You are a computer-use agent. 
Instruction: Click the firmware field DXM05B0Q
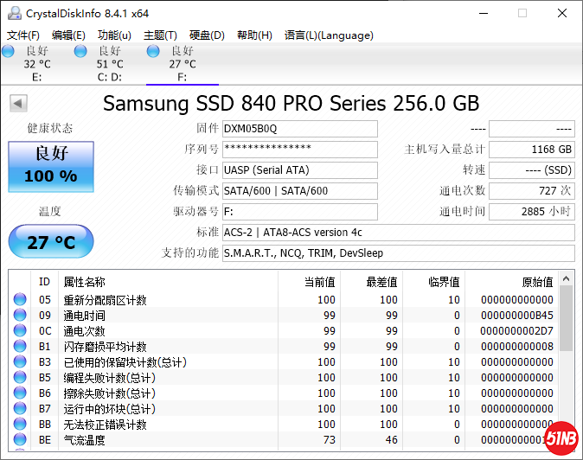pos(299,129)
